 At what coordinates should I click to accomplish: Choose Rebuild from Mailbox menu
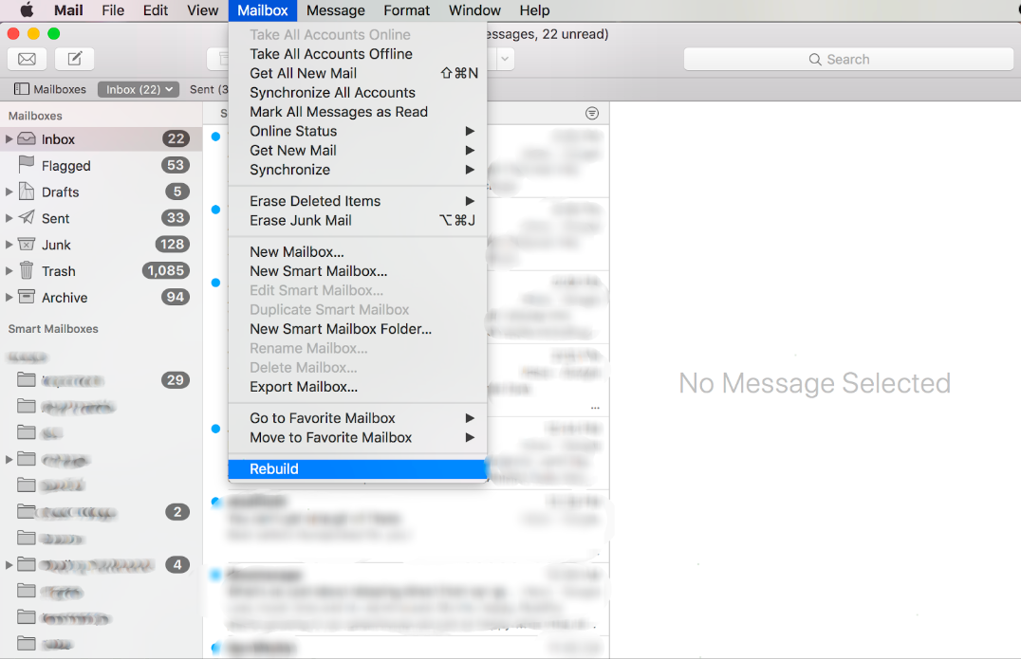[358, 469]
